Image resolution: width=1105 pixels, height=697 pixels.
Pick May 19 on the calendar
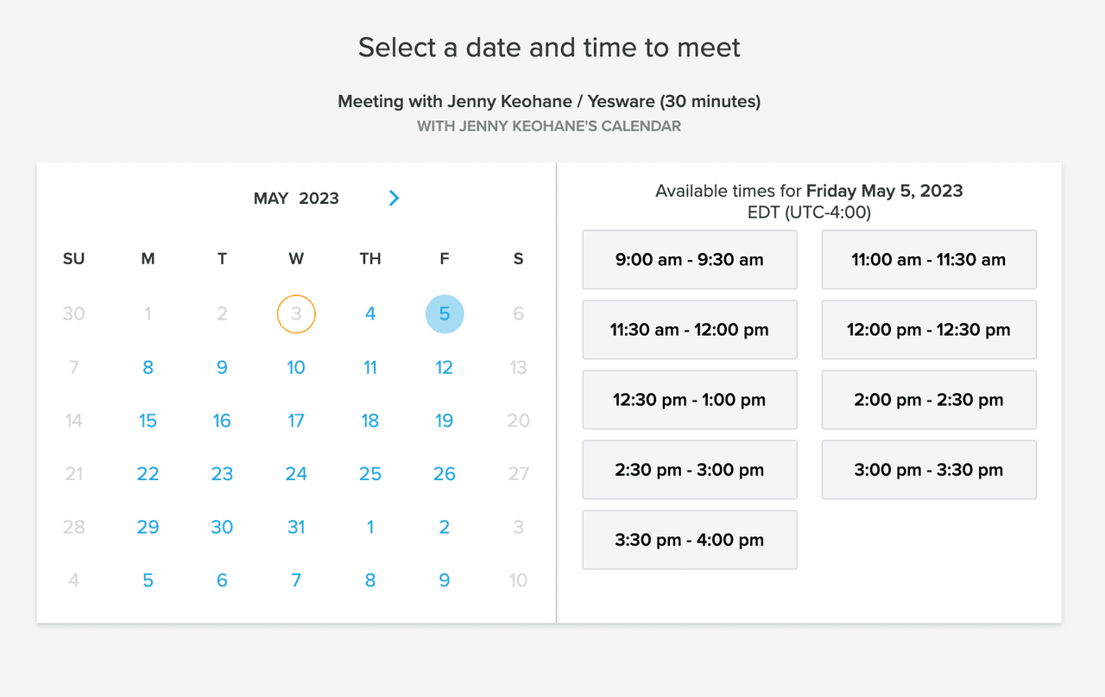pos(445,421)
